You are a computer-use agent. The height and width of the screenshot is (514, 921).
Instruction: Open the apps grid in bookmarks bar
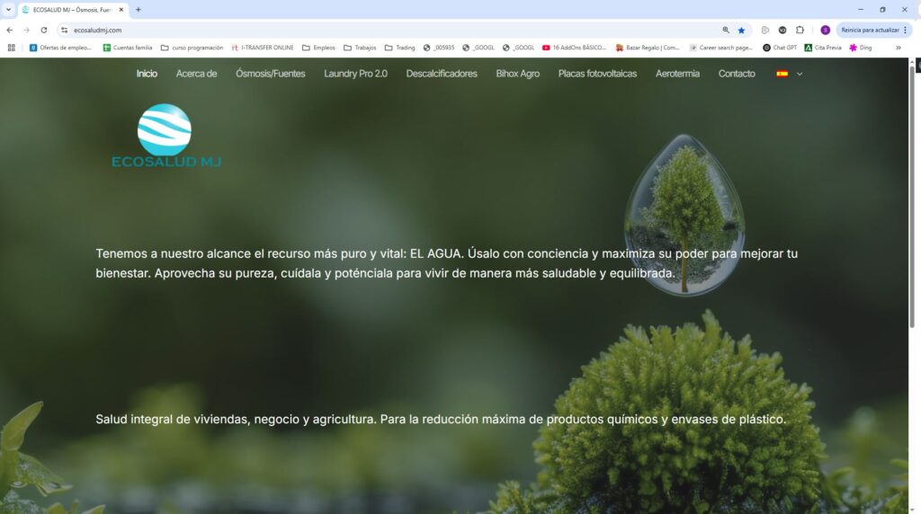pyautogui.click(x=11, y=48)
